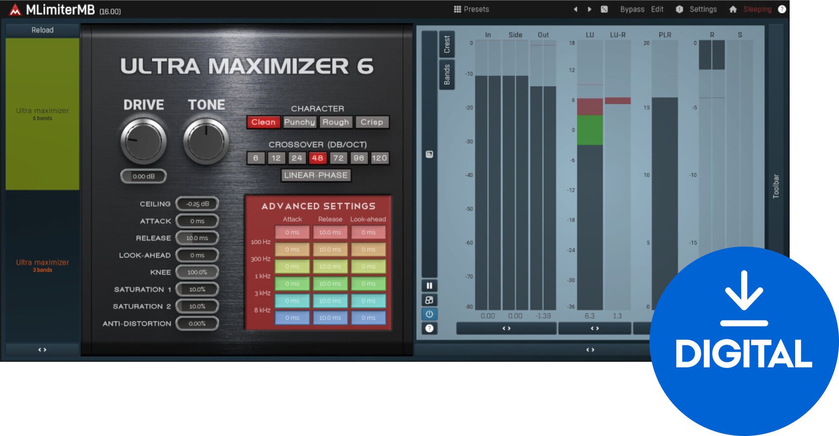Click the random preset dice icon
This screenshot has height=436, width=839.
[604, 9]
